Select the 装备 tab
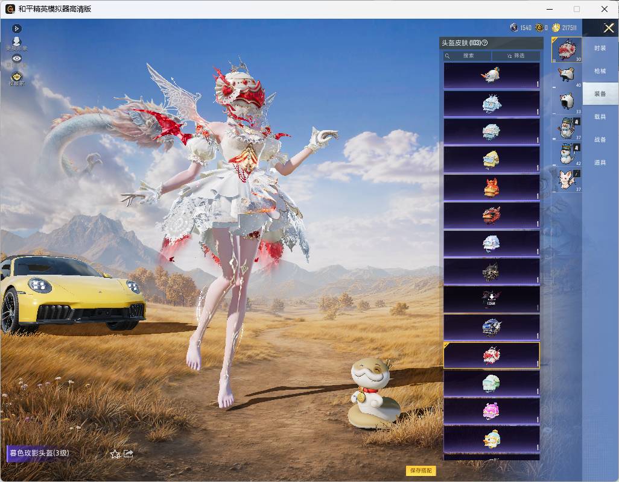The width and height of the screenshot is (619, 482). pos(600,94)
